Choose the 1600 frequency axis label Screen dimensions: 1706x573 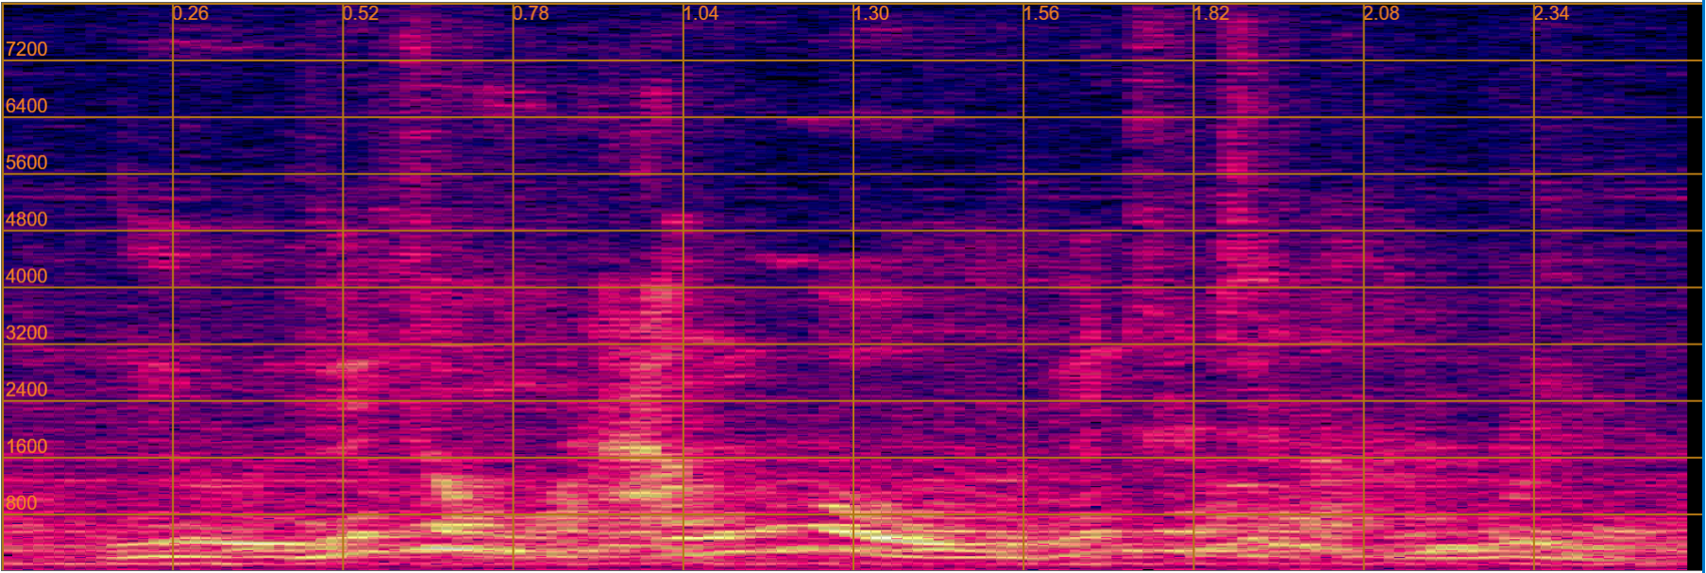coord(26,447)
